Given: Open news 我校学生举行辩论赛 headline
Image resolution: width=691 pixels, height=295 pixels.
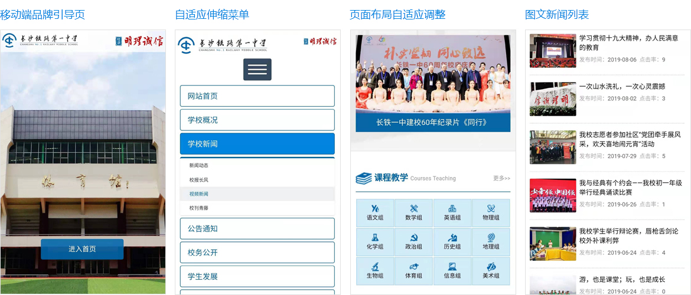Looking at the screenshot, I should (x=629, y=235).
